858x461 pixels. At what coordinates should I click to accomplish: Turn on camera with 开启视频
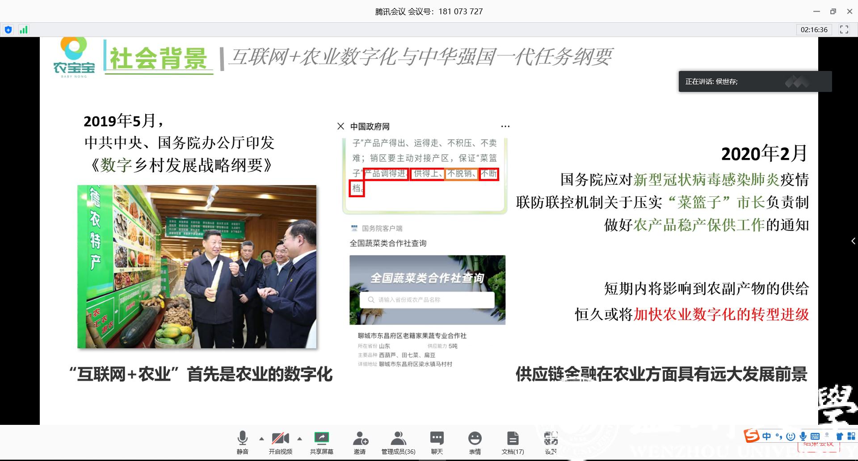point(280,442)
